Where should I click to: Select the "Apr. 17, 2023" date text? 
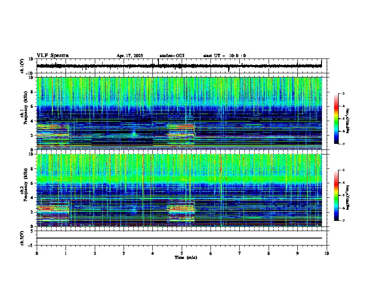pyautogui.click(x=130, y=56)
